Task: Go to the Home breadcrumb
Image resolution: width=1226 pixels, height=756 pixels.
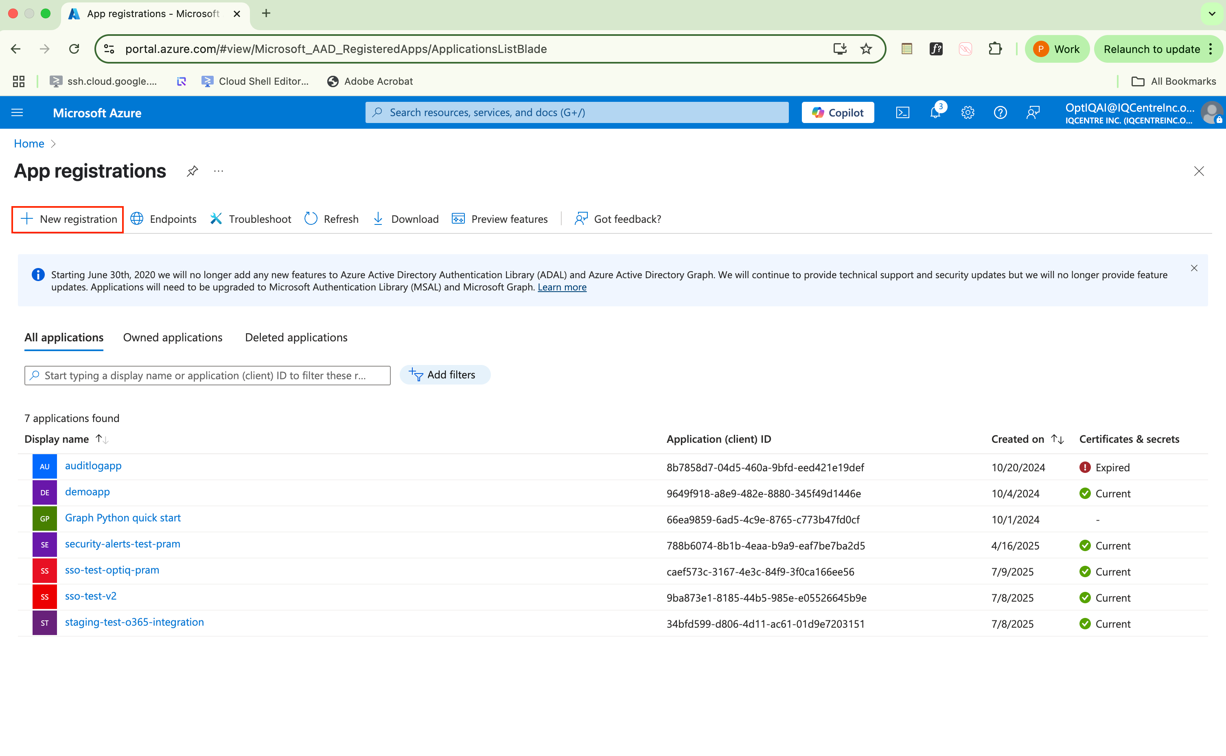Action: click(x=29, y=143)
